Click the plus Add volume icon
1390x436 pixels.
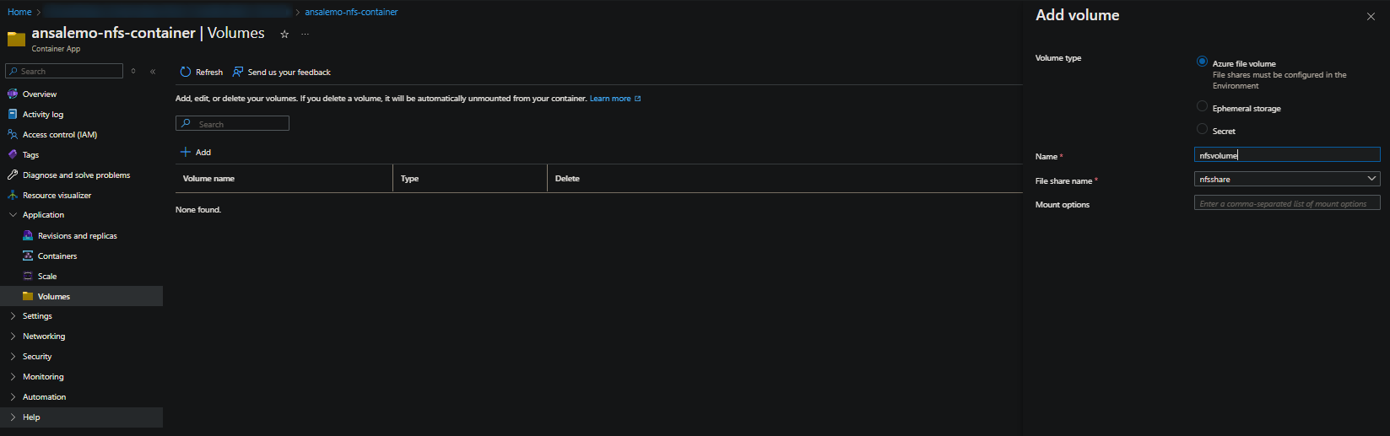(186, 153)
